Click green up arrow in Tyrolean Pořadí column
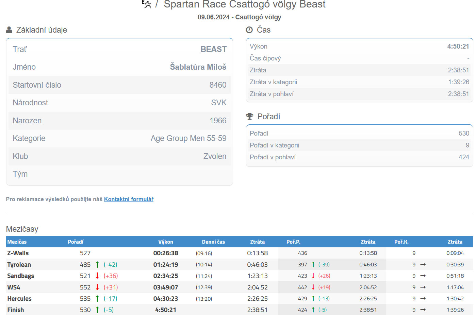 tap(97, 264)
